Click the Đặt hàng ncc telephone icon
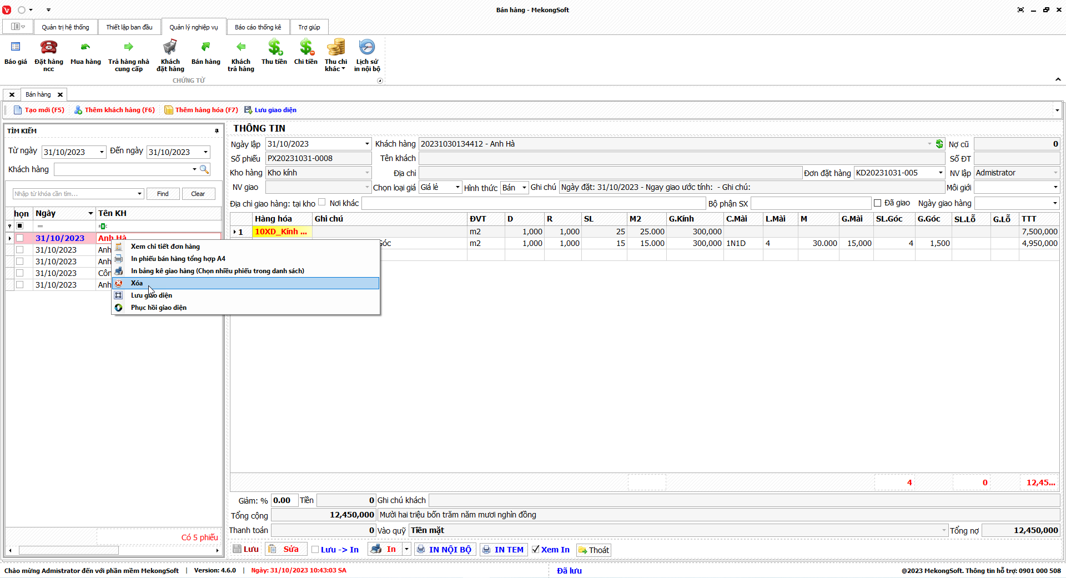This screenshot has width=1066, height=578. (49, 48)
